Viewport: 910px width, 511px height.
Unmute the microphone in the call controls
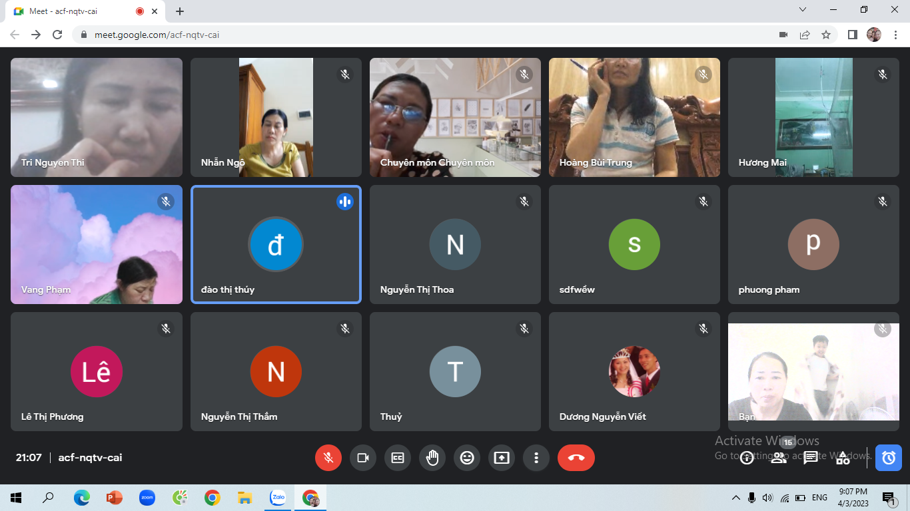pyautogui.click(x=328, y=458)
